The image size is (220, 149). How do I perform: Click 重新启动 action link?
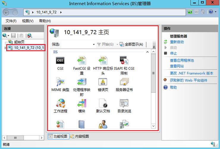pos(177,42)
